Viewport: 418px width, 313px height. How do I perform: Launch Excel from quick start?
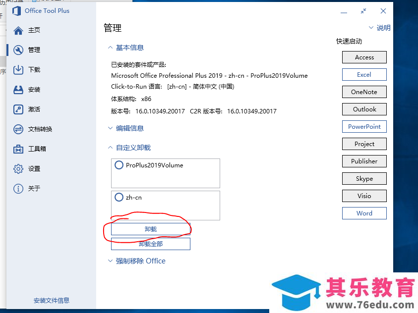(x=364, y=74)
